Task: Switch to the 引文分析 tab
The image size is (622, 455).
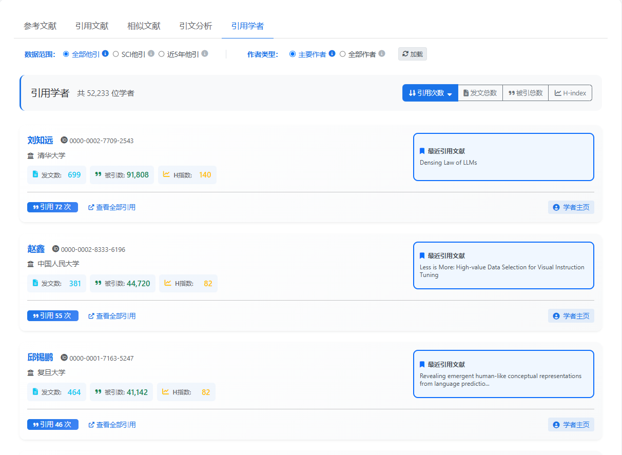Action: tap(196, 26)
